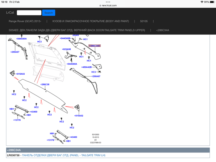Tap the multitasking three-dots icon at top
Screen dimensions: 216x162
coord(108,2)
